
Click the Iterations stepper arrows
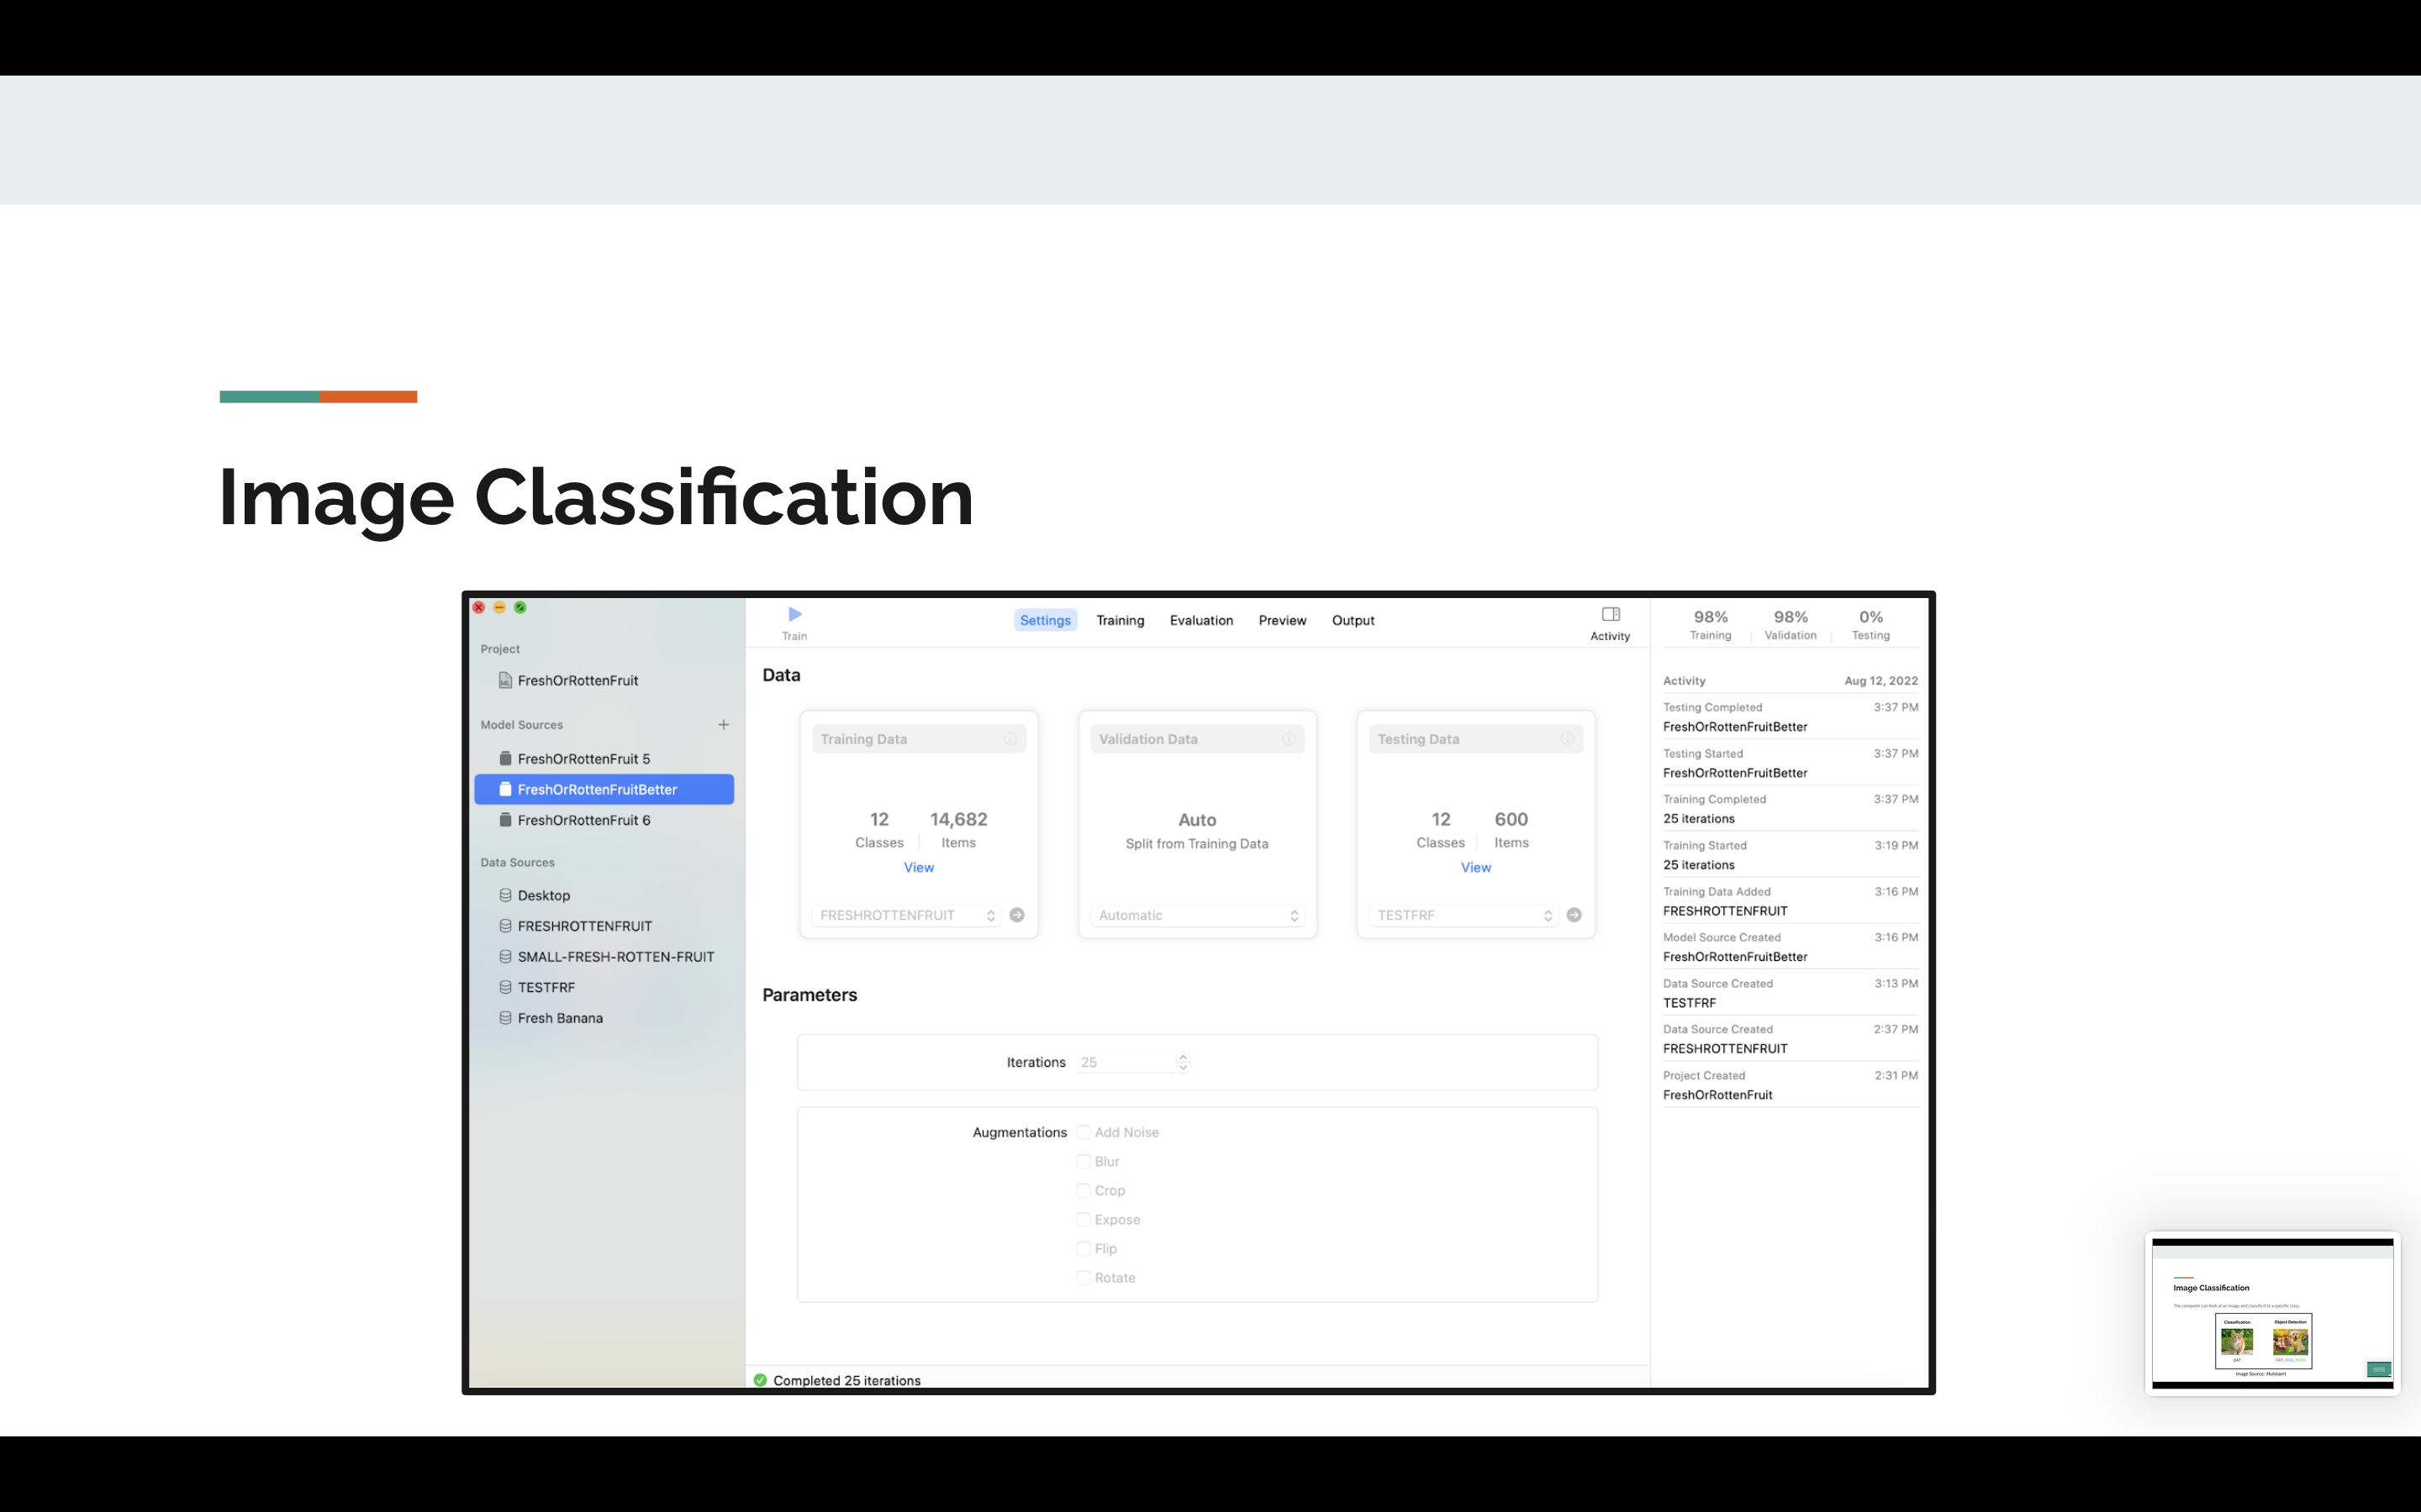coord(1183,1062)
